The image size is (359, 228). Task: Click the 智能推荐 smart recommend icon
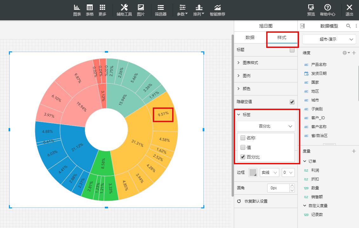click(218, 10)
